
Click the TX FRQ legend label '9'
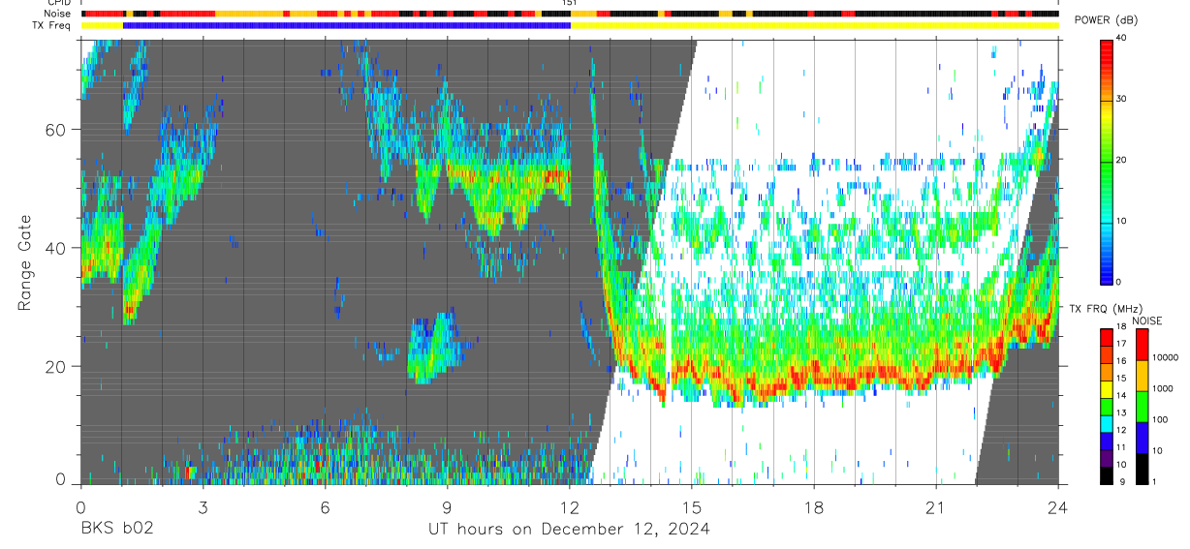coord(1124,482)
